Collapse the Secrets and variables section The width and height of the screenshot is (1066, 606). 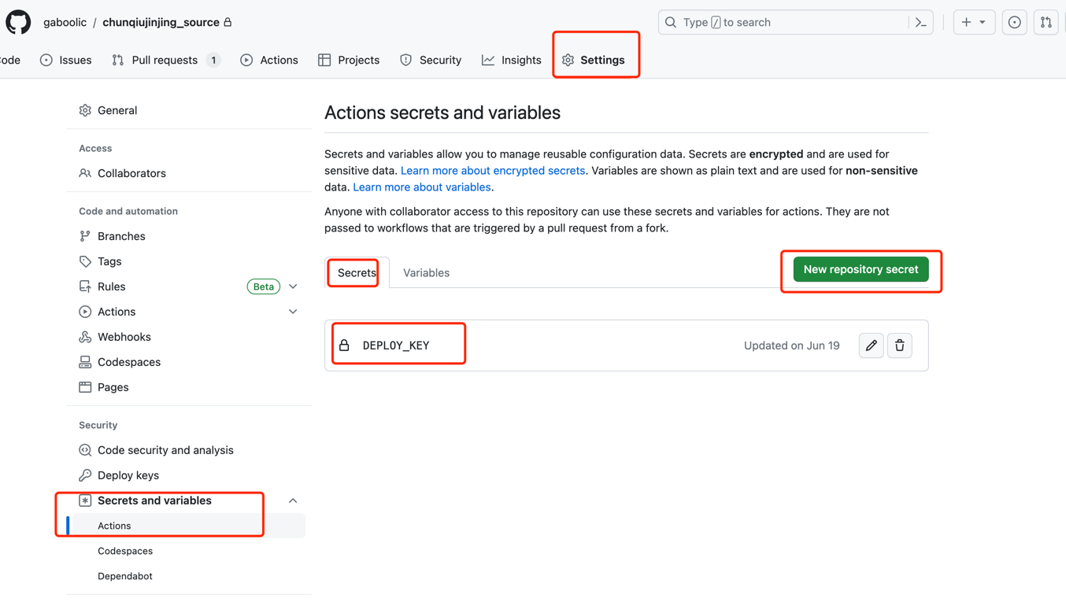293,501
